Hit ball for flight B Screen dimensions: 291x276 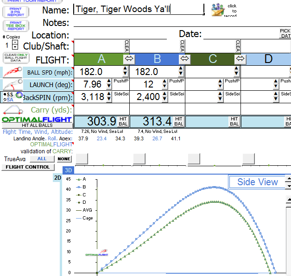tap(179, 121)
